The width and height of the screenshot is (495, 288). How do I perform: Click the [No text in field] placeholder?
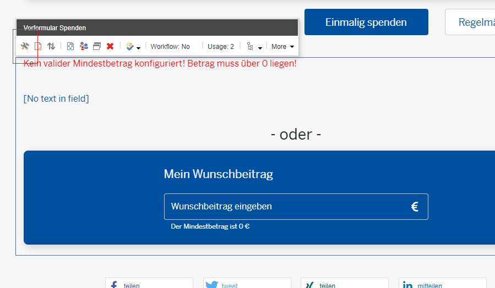pyautogui.click(x=56, y=99)
